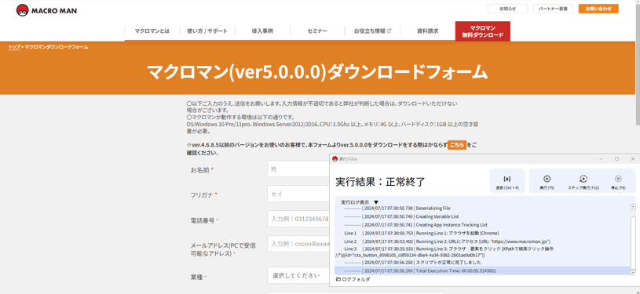640x294 pixels.
Task: Click the お名前 姓 input field
Action: (x=298, y=169)
